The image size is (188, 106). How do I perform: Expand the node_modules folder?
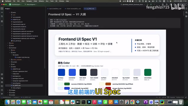pos(10,59)
